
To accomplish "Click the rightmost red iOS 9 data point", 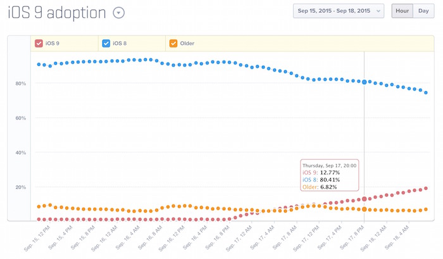I will click(x=426, y=188).
